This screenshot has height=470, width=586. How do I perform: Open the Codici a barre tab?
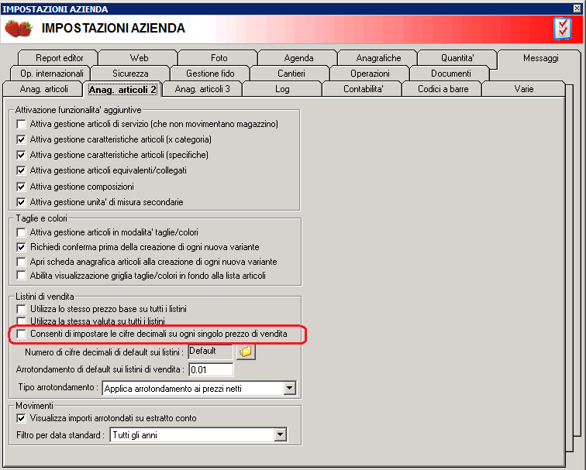click(x=443, y=89)
